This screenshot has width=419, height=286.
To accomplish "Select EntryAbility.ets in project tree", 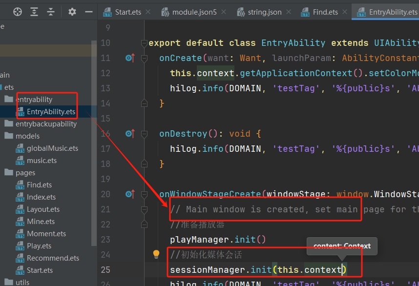I will [51, 112].
